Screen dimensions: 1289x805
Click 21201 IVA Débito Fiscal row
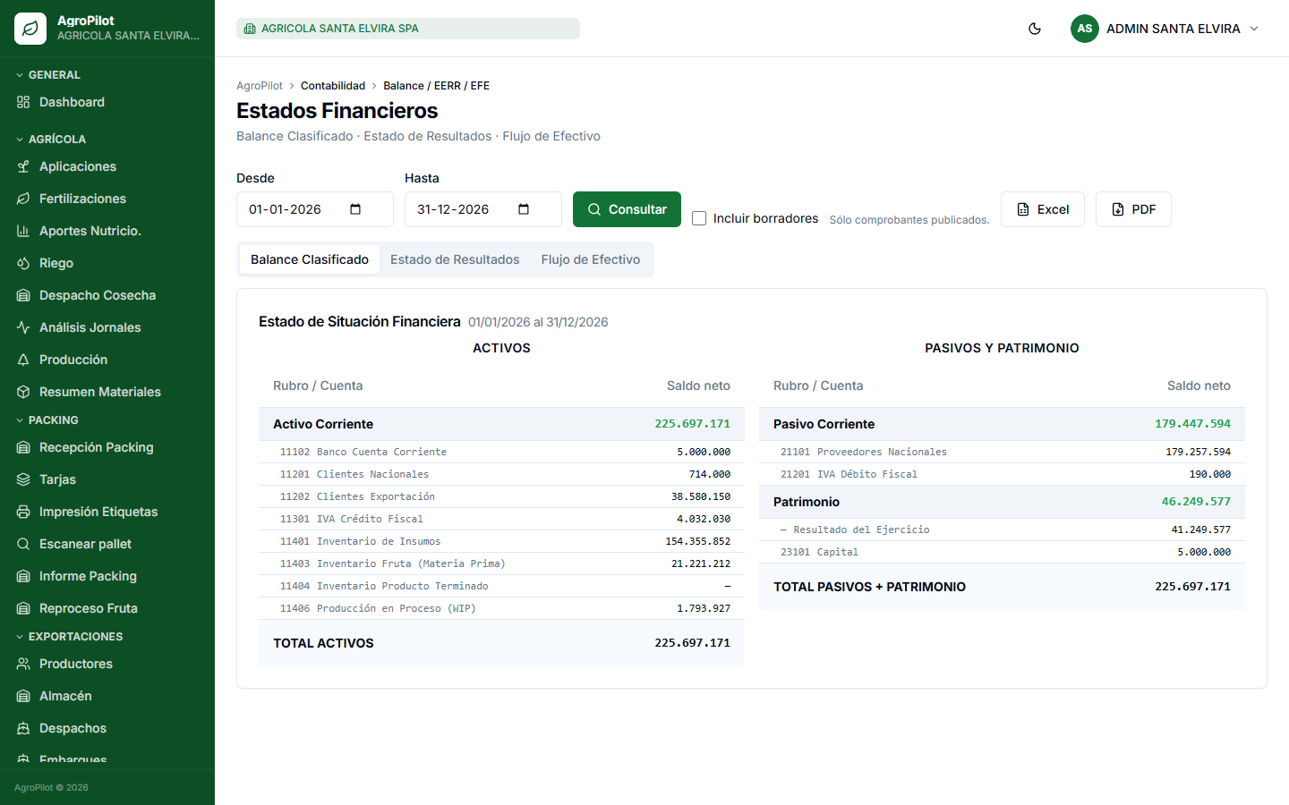pyautogui.click(x=1002, y=474)
